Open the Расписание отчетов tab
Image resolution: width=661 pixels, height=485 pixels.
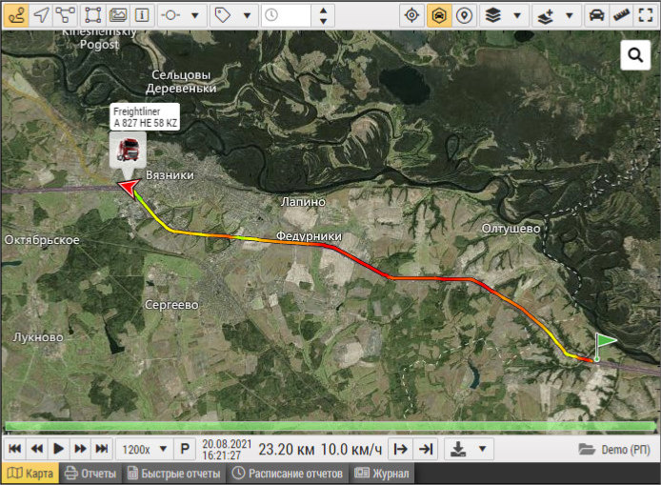tap(288, 474)
